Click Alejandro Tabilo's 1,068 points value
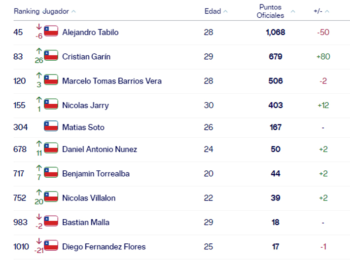Screen dimensions: 350x272 tap(275, 32)
